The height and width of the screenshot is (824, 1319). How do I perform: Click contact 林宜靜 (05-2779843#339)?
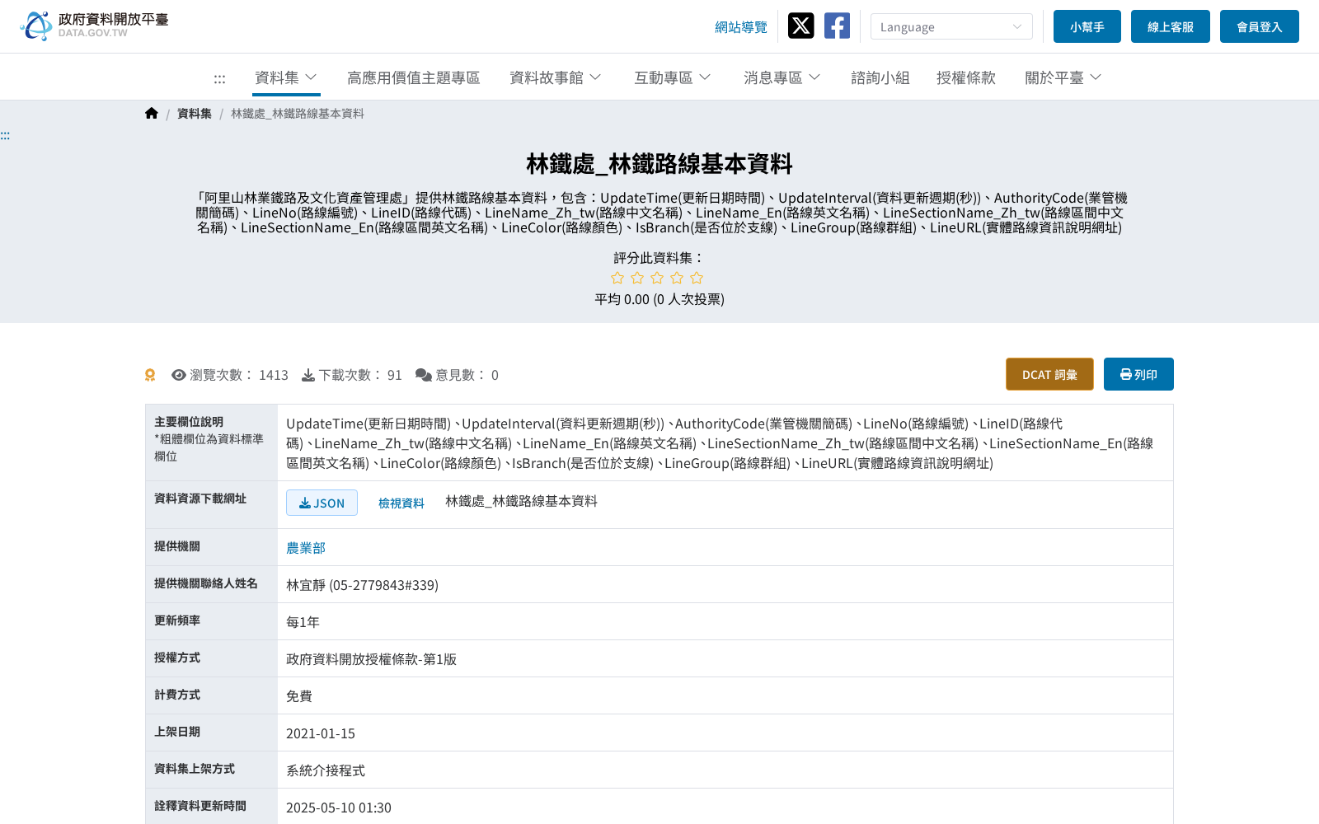[362, 585]
